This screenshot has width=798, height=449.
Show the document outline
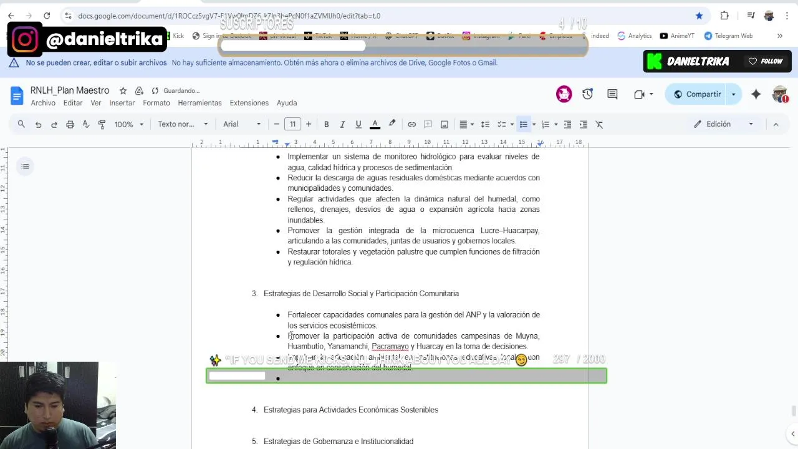point(25,167)
